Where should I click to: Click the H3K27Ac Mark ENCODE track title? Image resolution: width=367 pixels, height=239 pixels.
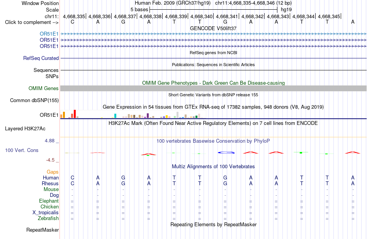pyautogui.click(x=213, y=123)
